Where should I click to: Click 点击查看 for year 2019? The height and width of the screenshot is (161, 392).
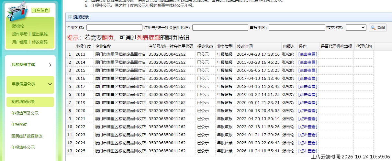click(x=308, y=103)
